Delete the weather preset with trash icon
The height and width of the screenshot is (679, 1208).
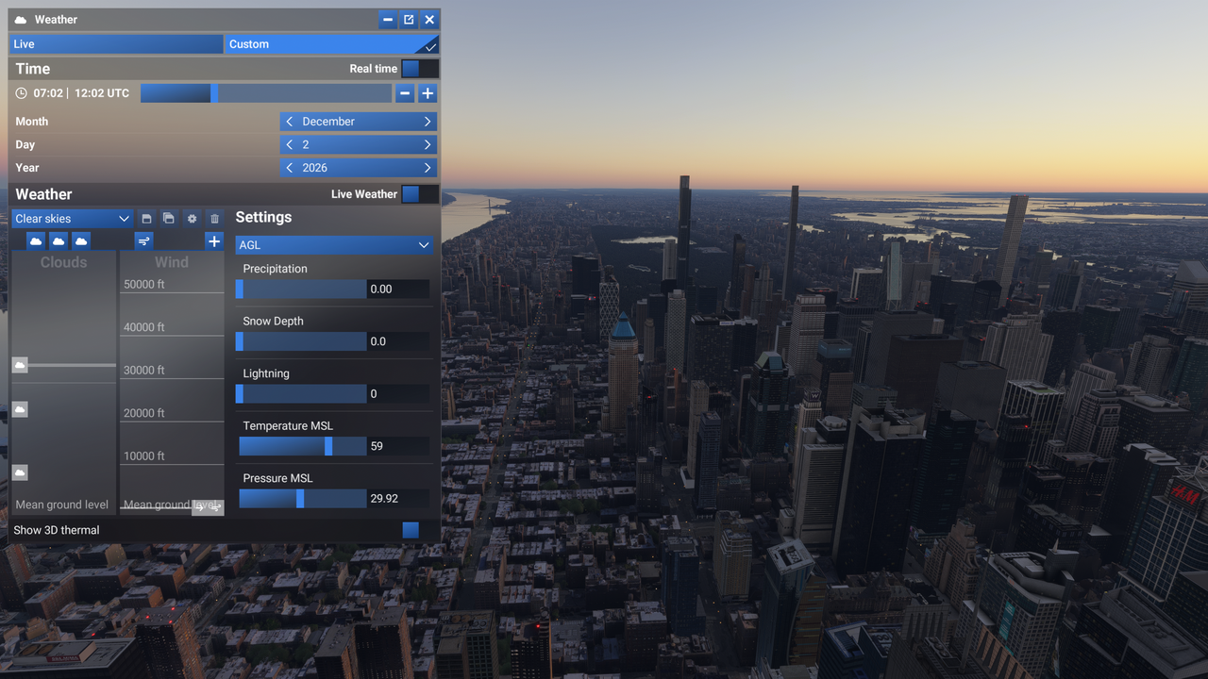(x=214, y=219)
